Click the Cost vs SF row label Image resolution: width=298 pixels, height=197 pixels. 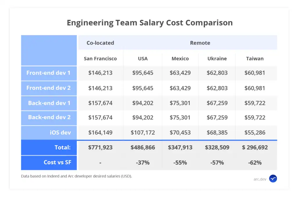[x=57, y=162]
